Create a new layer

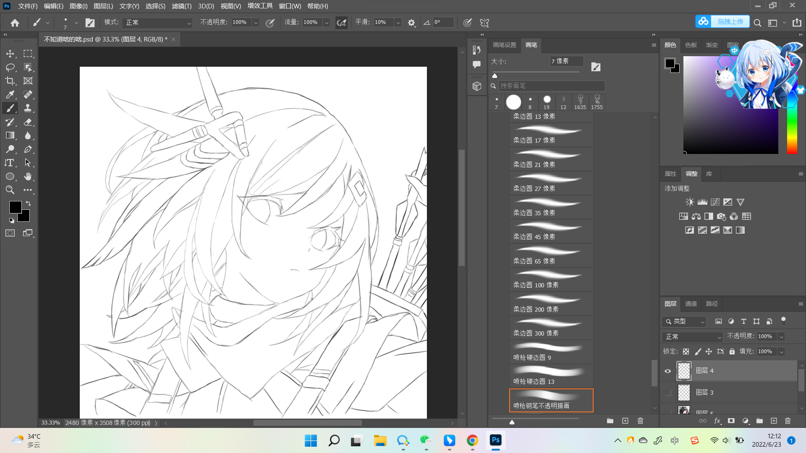(774, 421)
